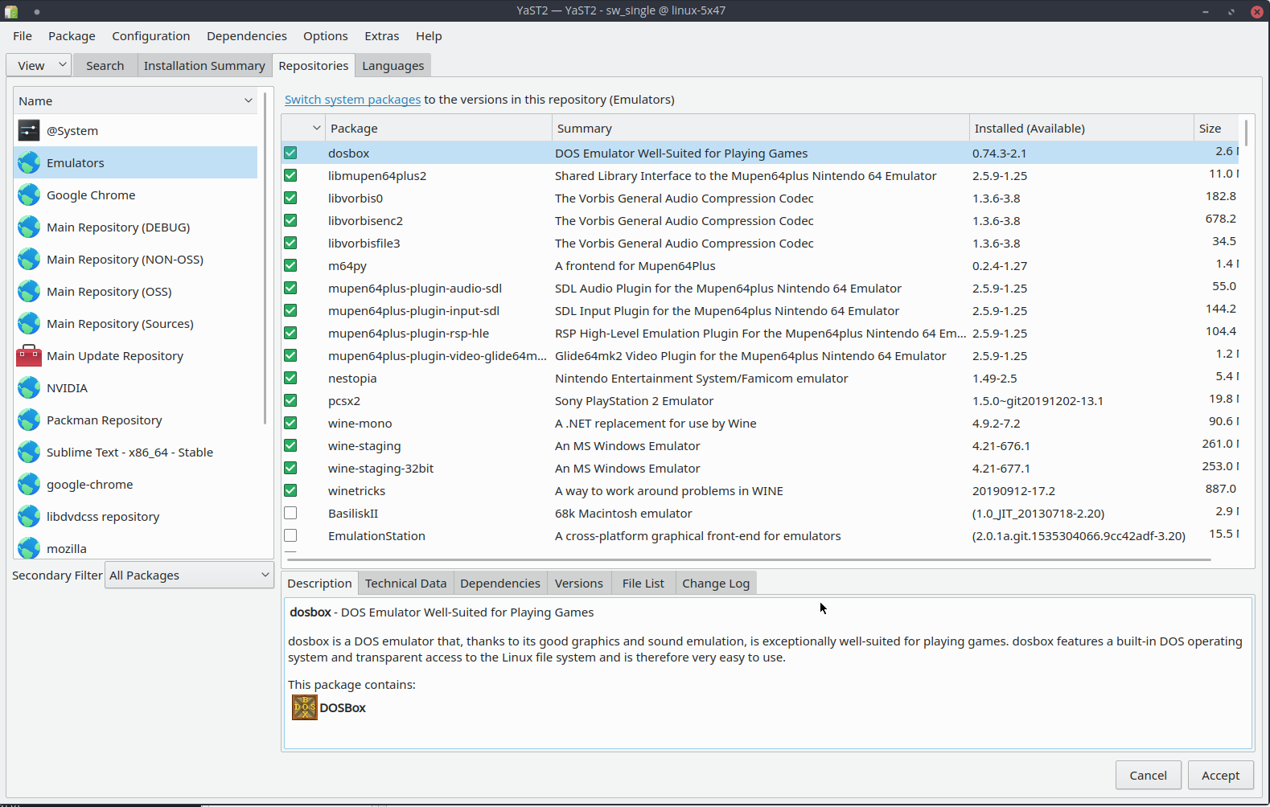The width and height of the screenshot is (1270, 807).
Task: Click the Sublime Text repository globe icon
Action: 29,452
